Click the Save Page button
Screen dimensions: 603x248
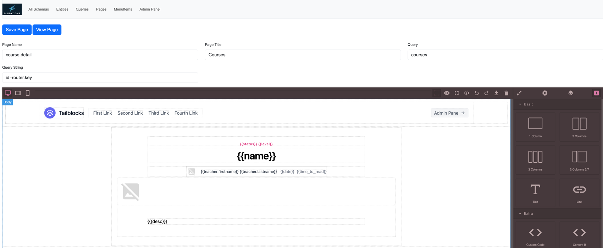point(17,30)
